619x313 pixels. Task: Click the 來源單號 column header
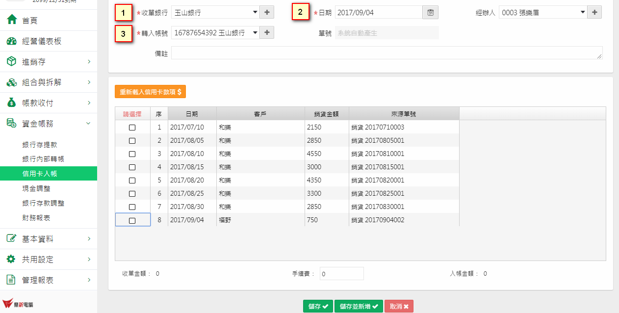point(404,113)
